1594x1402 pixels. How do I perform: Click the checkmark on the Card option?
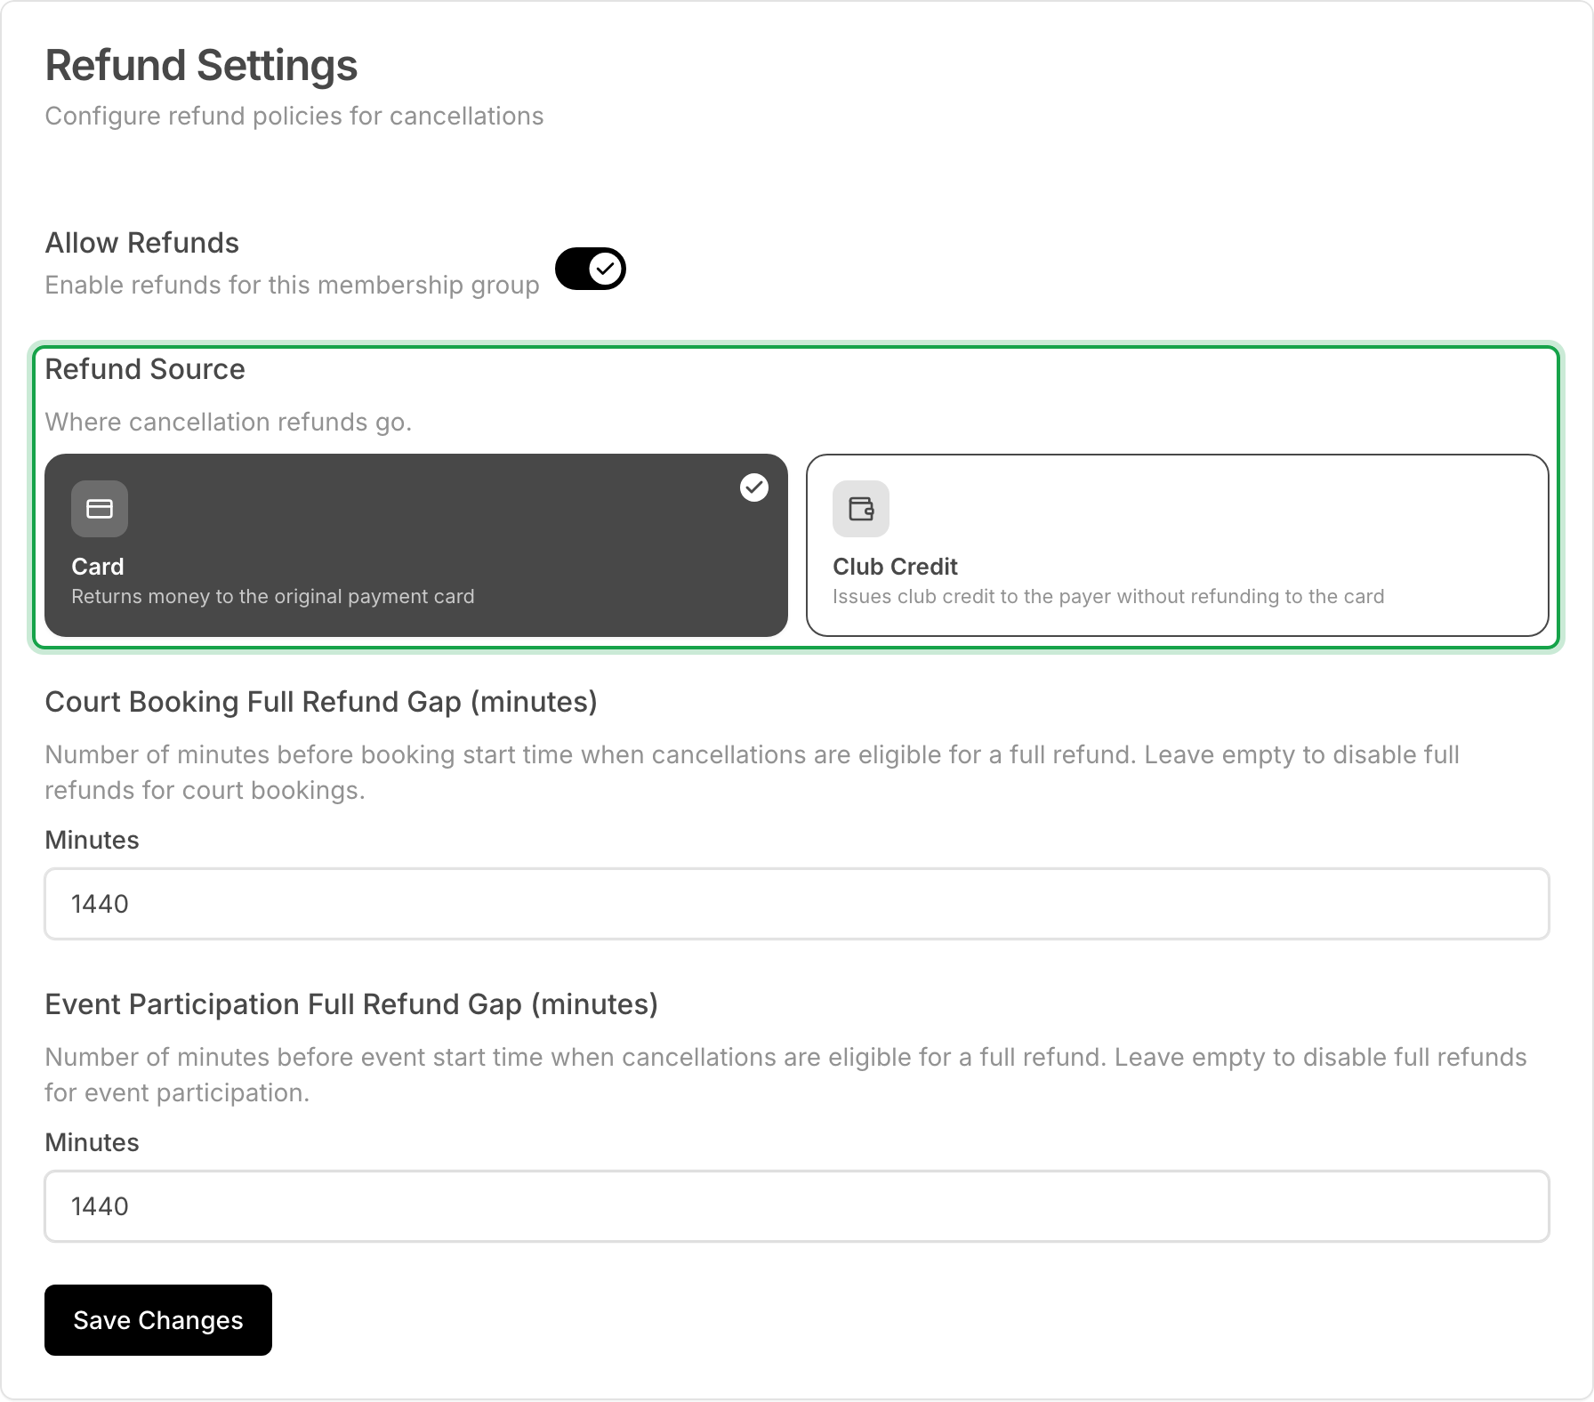point(754,487)
